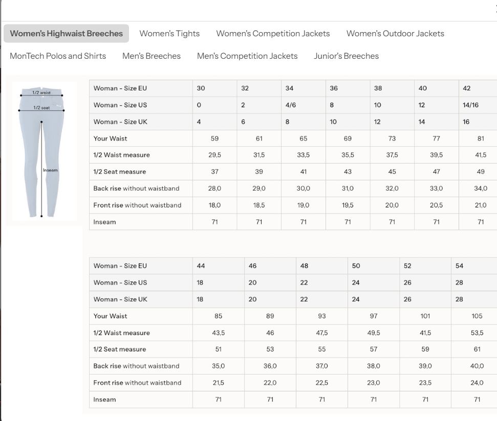Viewport: 497px width, 421px height.
Task: Open the Women's Competition Jackets tab
Action: (x=273, y=34)
